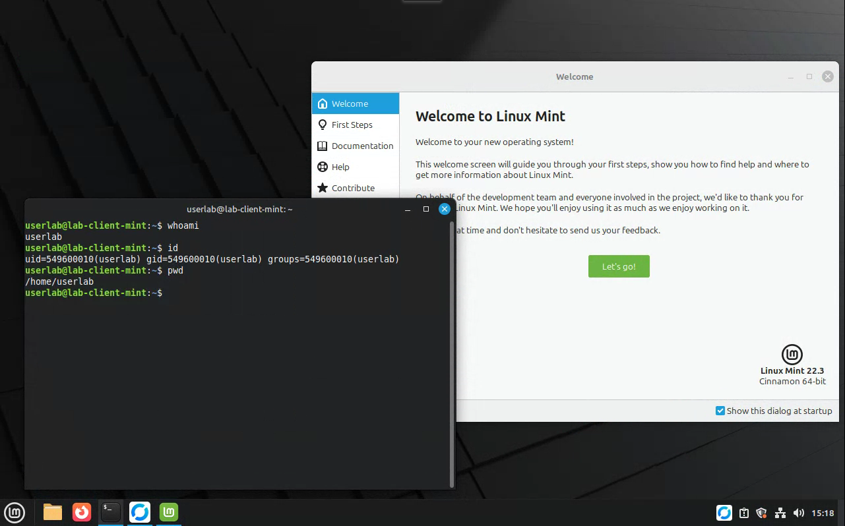Click the clipboard notification tray icon

[x=744, y=513]
